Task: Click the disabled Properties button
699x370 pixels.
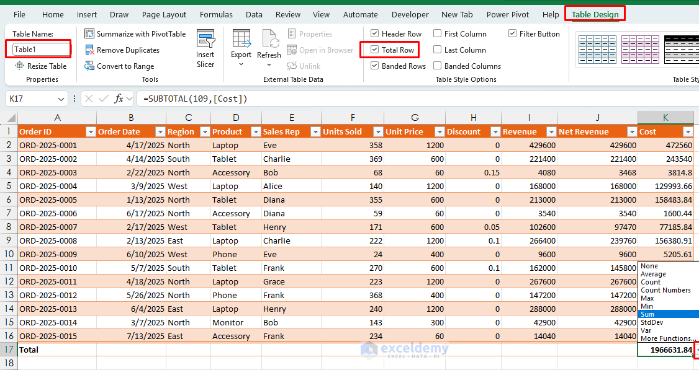Action: coord(310,34)
